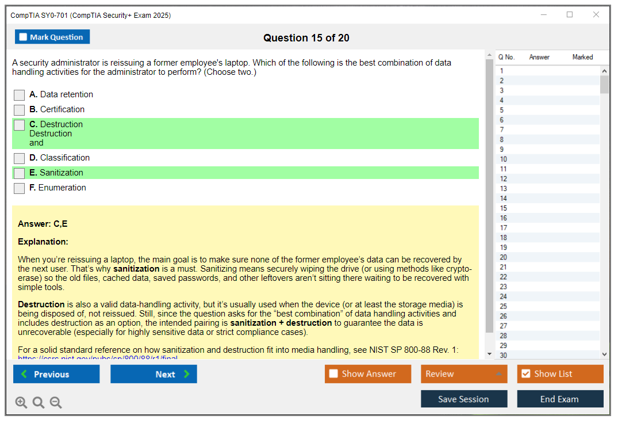Click the explanation pane scroll down arrow

tap(489, 354)
